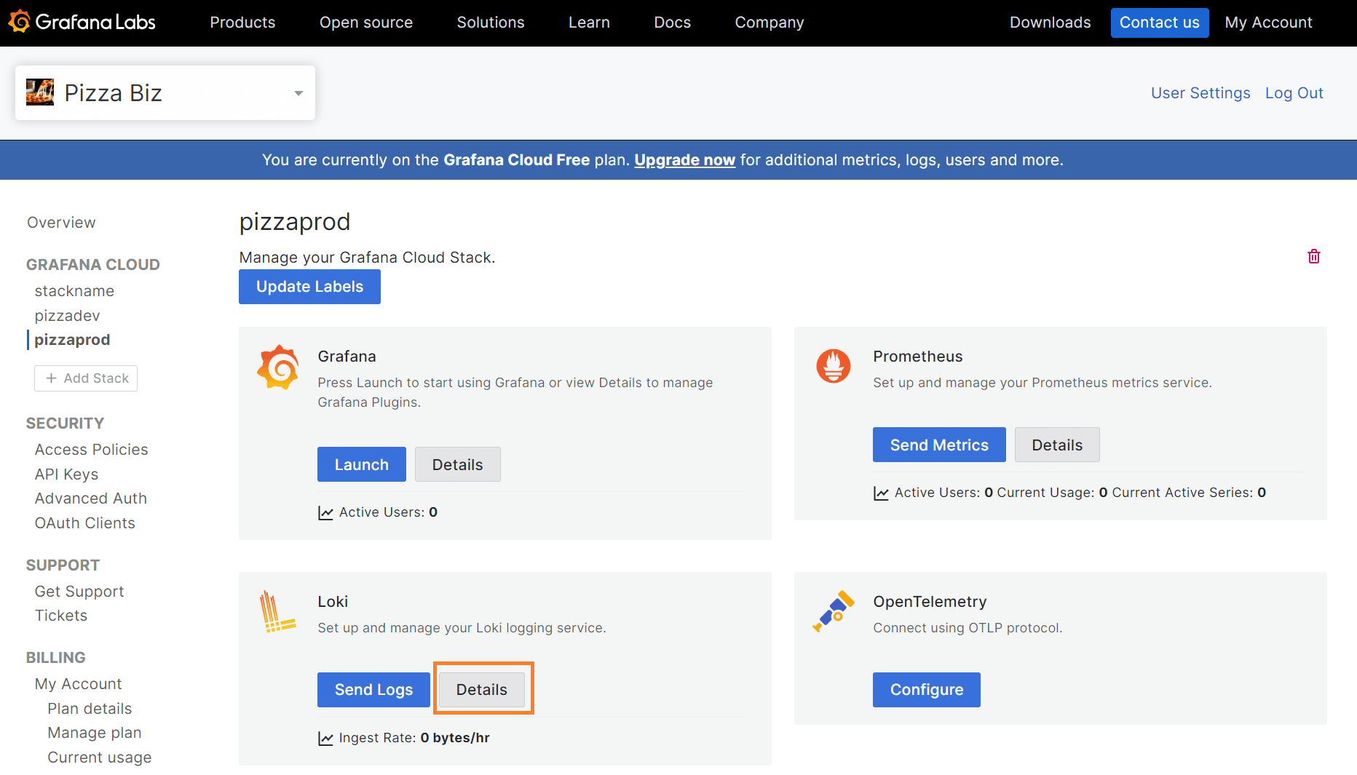Open Loki Details
Image resolution: width=1357 pixels, height=775 pixels.
pyautogui.click(x=481, y=690)
